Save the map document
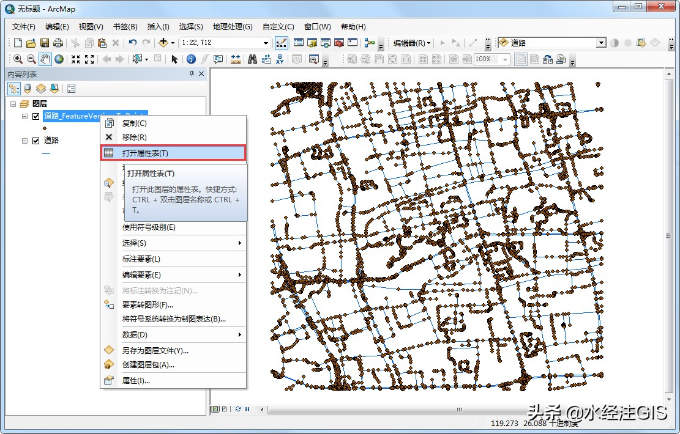 pyautogui.click(x=45, y=43)
